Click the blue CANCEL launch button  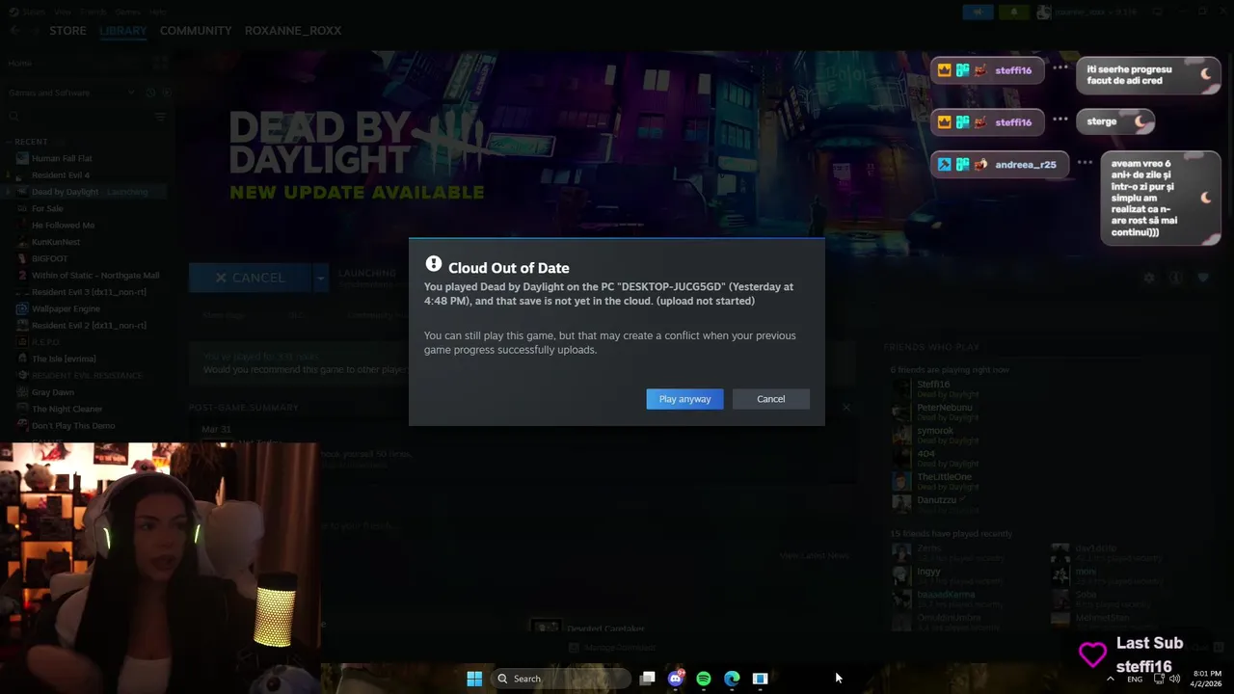click(250, 278)
